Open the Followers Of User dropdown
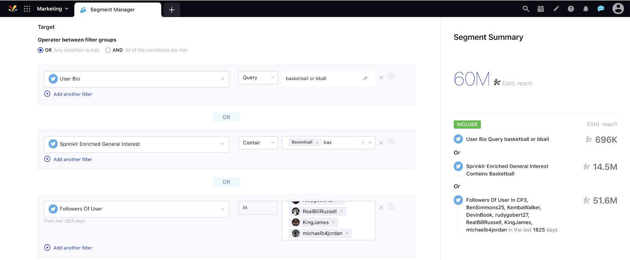 [137, 209]
